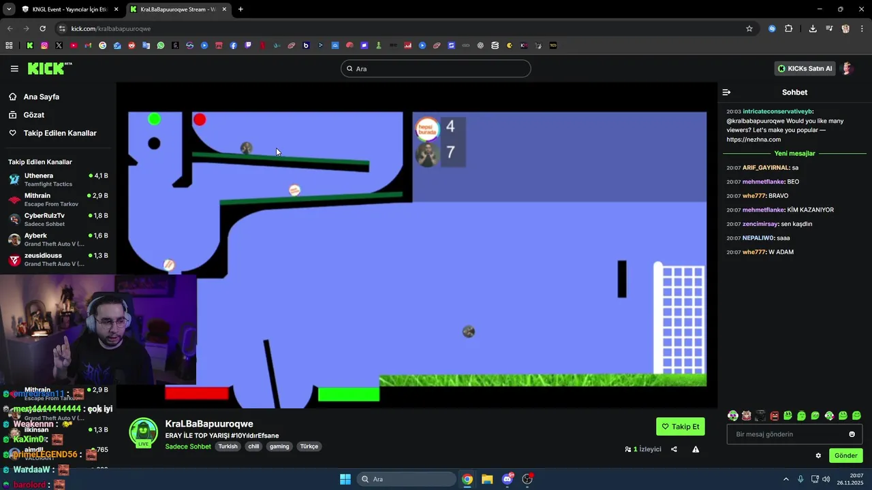The height and width of the screenshot is (490, 872).
Task: Click the KICK logo
Action: (49, 68)
